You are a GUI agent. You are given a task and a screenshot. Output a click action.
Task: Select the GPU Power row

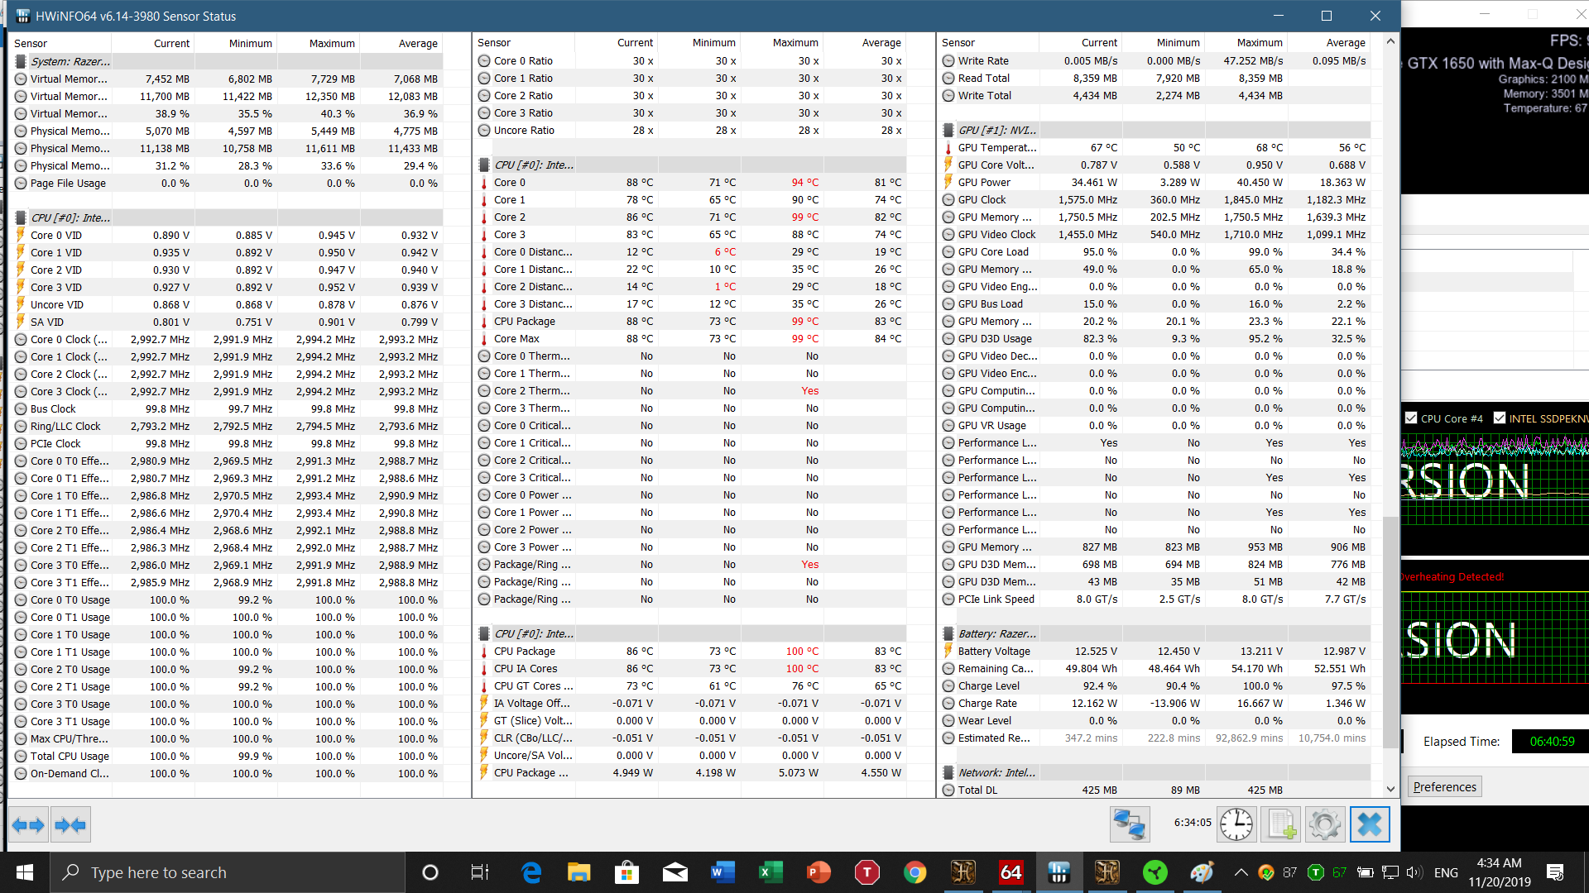tap(1155, 183)
